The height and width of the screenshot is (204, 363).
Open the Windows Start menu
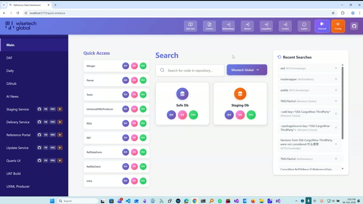[52, 201]
